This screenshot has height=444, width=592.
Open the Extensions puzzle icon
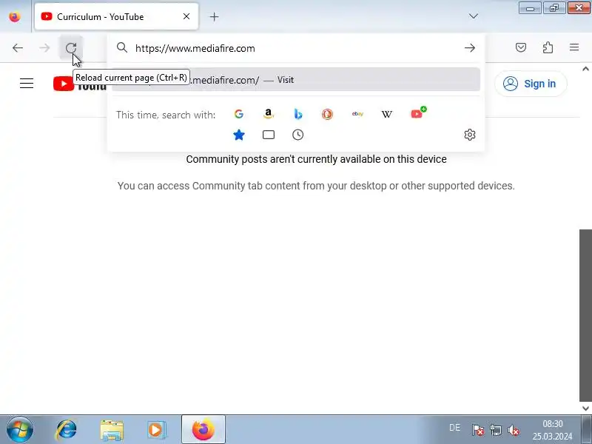(x=548, y=47)
